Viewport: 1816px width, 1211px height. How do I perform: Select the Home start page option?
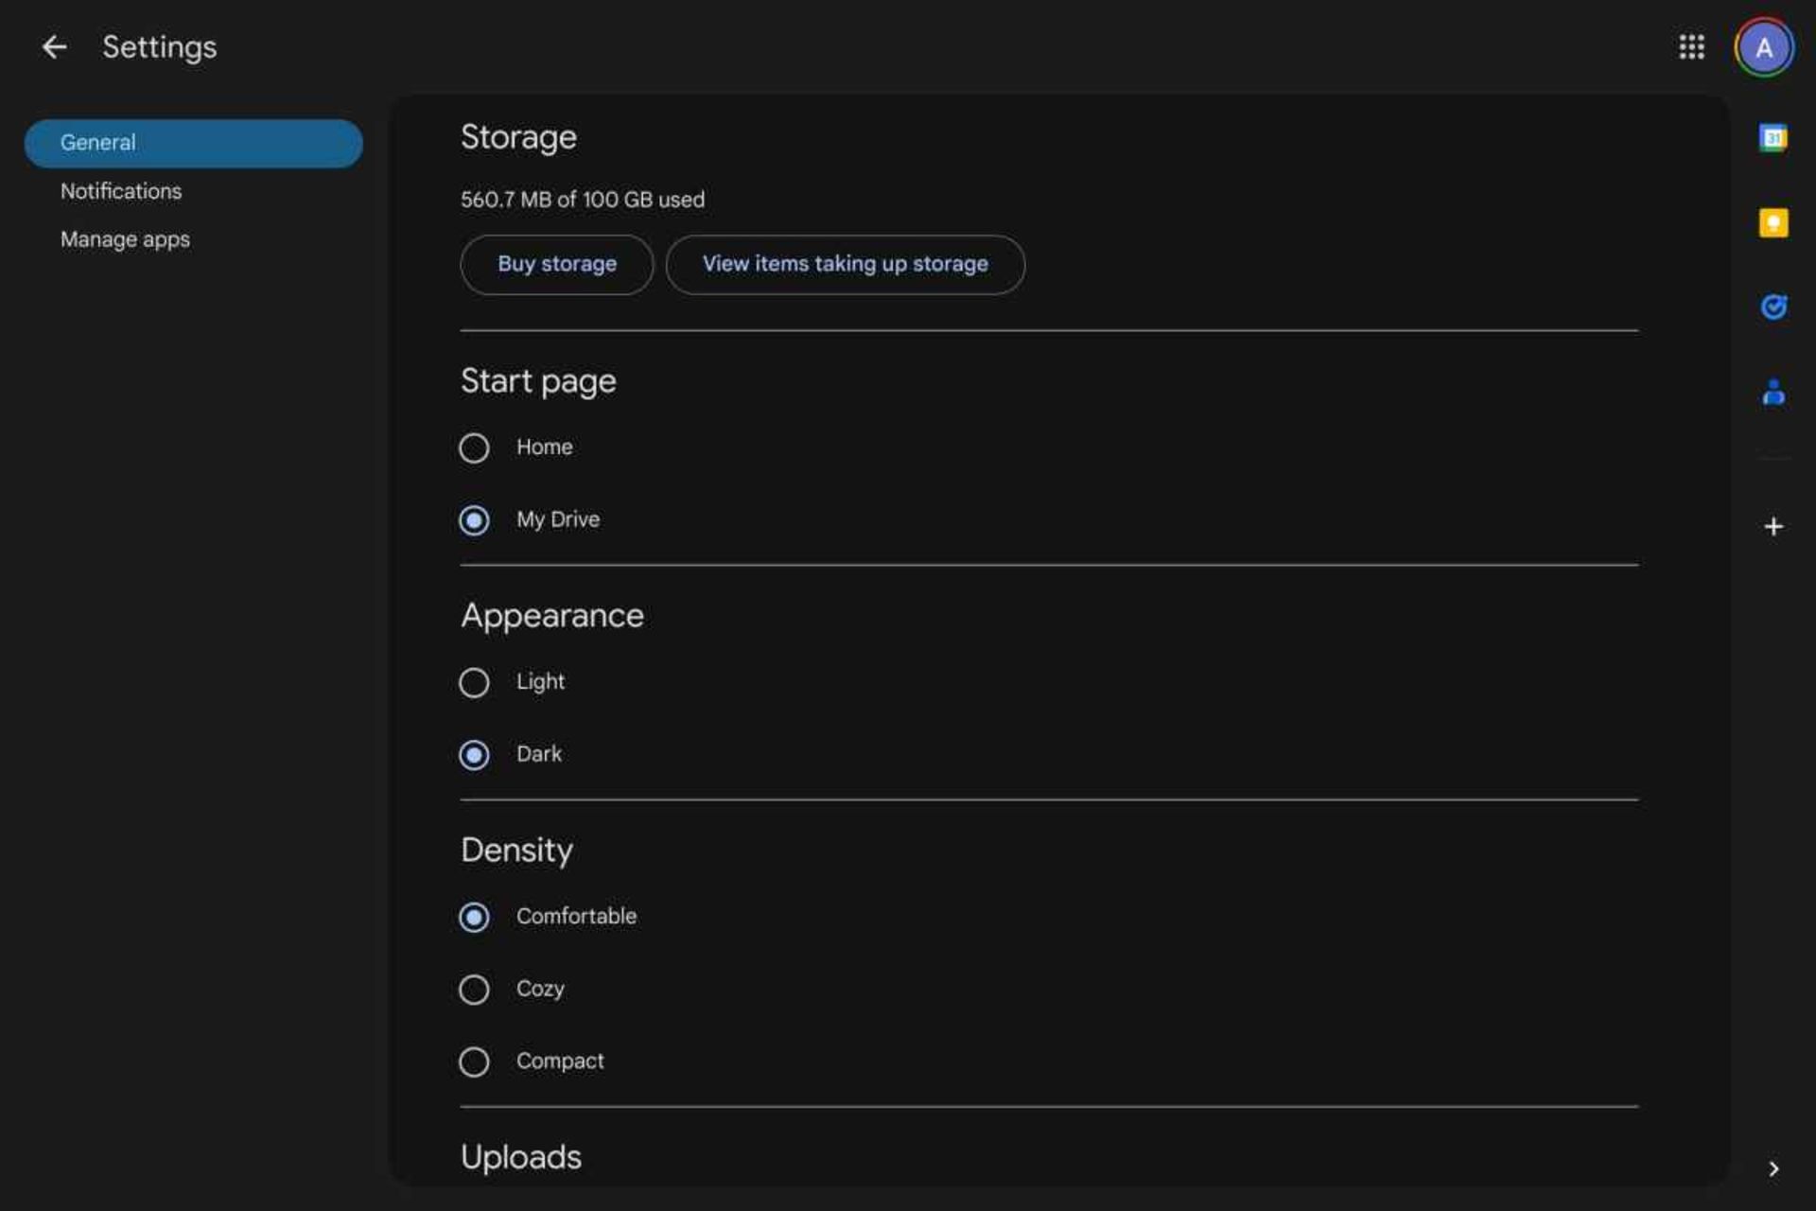[473, 446]
